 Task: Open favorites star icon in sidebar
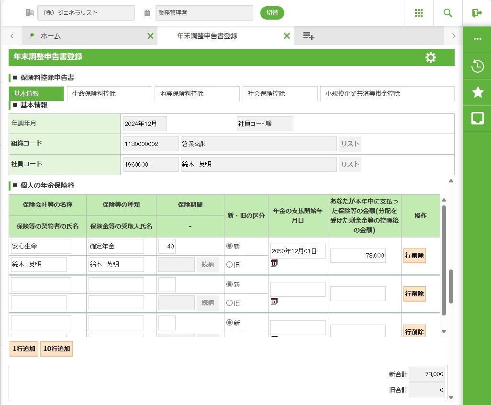(x=477, y=92)
